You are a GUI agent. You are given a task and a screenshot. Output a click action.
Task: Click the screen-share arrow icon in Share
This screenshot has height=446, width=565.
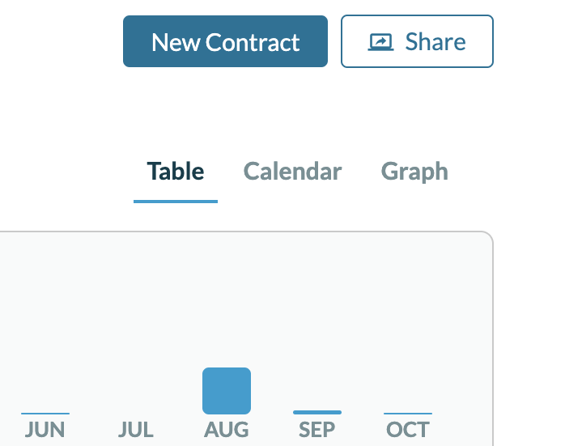click(x=380, y=41)
